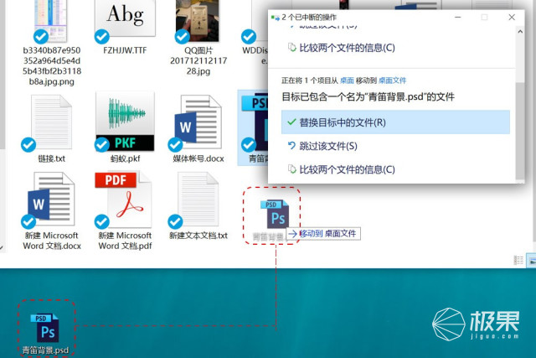Select the 青笛背景.psd icon on the desktop
536x358 pixels.
(x=44, y=328)
